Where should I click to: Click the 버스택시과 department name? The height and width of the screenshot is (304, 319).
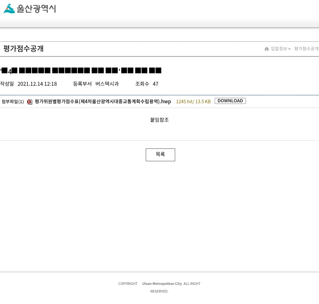[107, 84]
